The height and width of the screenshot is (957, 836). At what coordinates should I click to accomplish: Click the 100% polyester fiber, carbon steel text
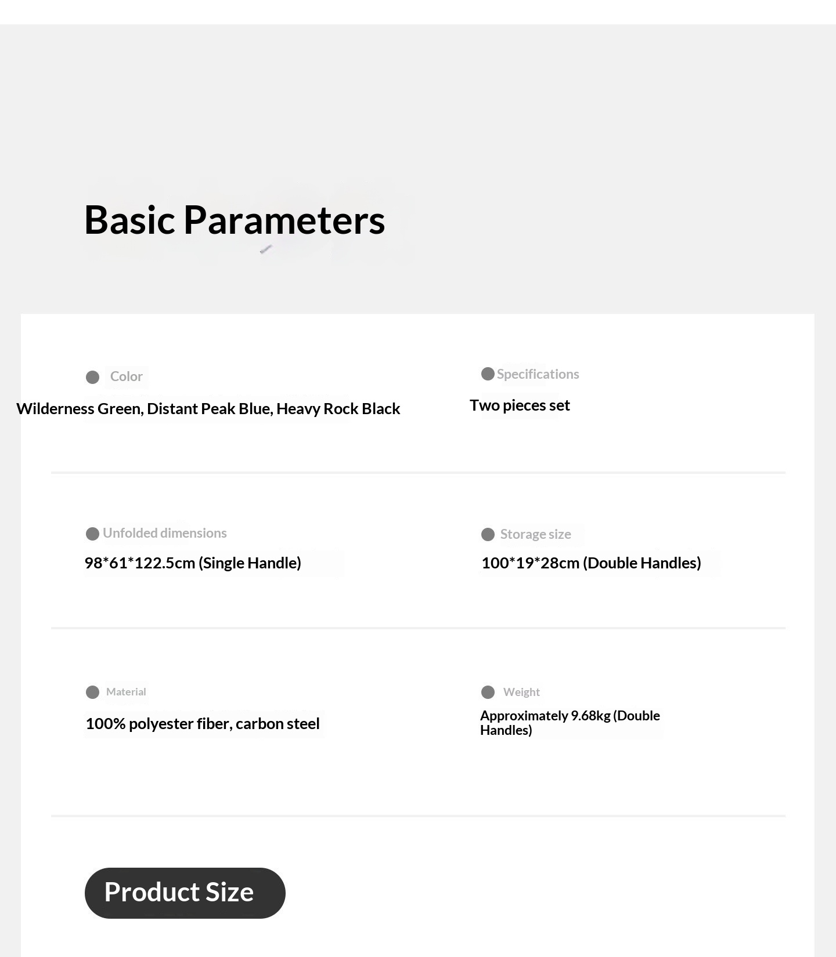coord(203,724)
